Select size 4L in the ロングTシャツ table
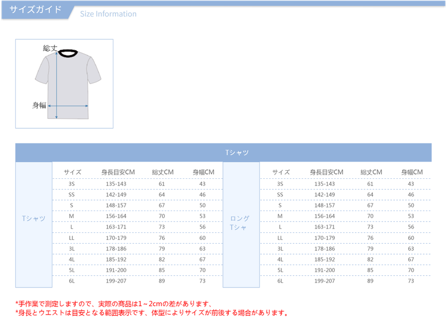The width and height of the screenshot is (447, 325). coord(280,260)
